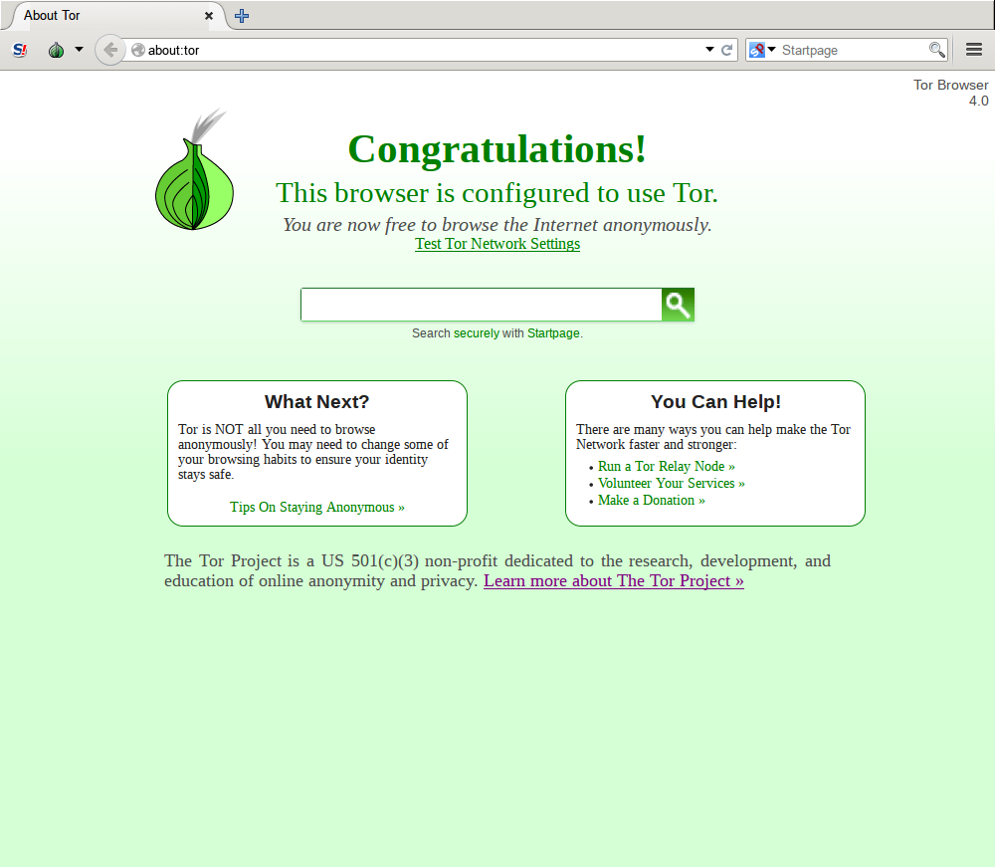Image resolution: width=995 pixels, height=867 pixels.
Task: Open the hamburger menu
Action: [x=974, y=50]
